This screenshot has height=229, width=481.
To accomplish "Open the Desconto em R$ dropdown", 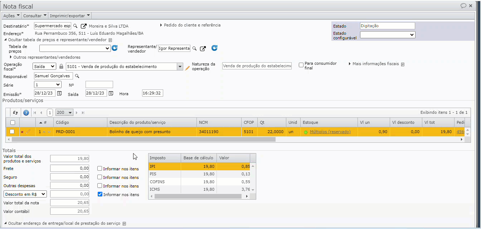I will tap(25, 194).
